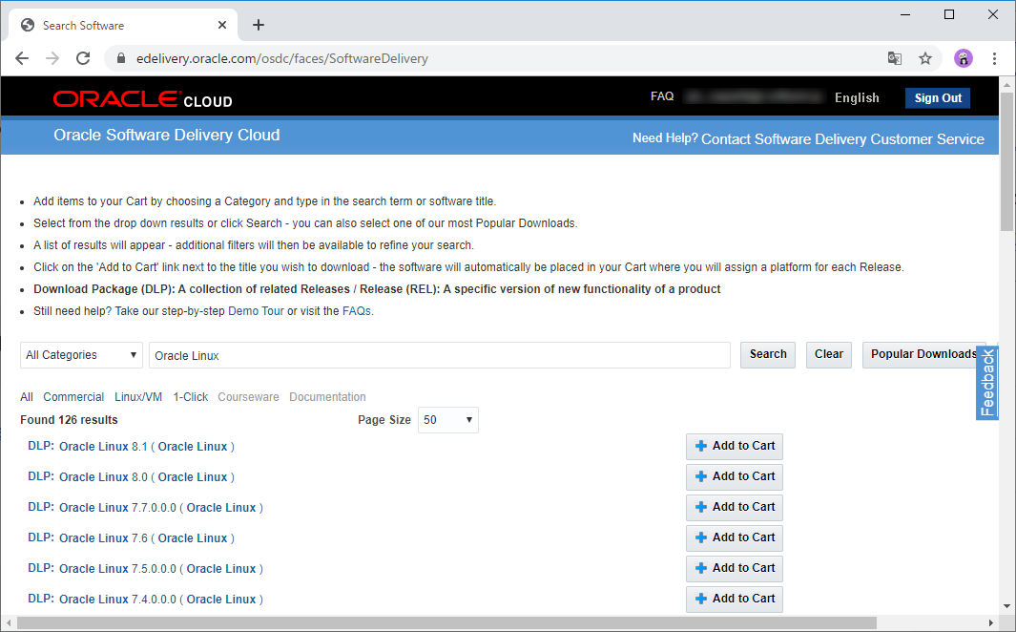Filter results by Courseware
The width and height of the screenshot is (1016, 632).
(248, 397)
